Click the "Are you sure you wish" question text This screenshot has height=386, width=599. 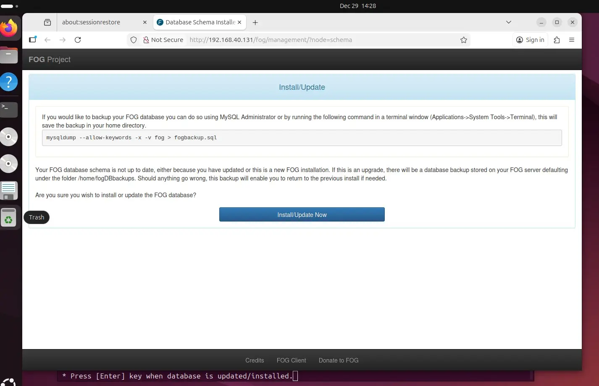click(116, 195)
